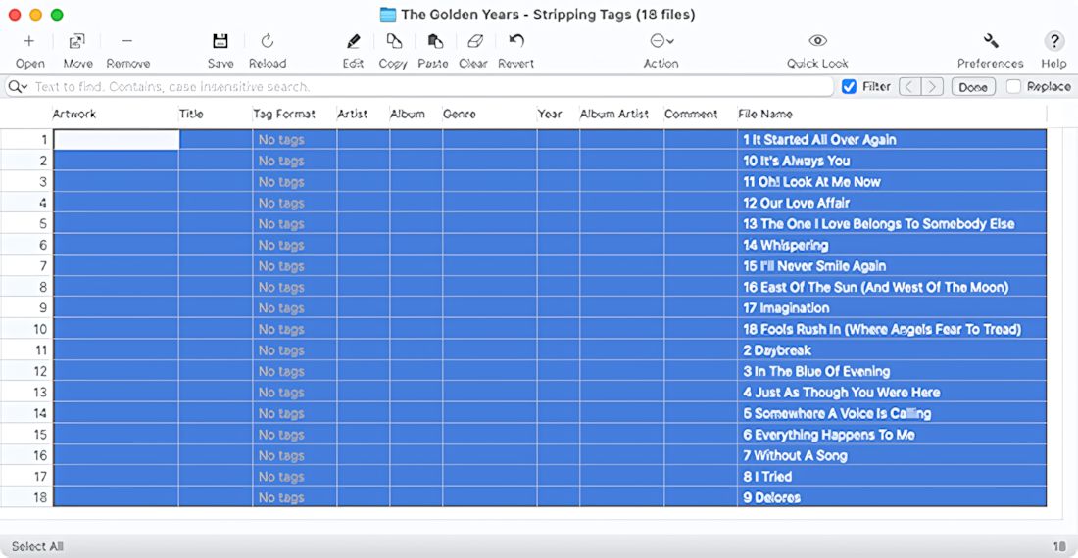Select '13 The One I Love Belongs To Somebody Else'
The image size is (1078, 558).
pos(879,224)
